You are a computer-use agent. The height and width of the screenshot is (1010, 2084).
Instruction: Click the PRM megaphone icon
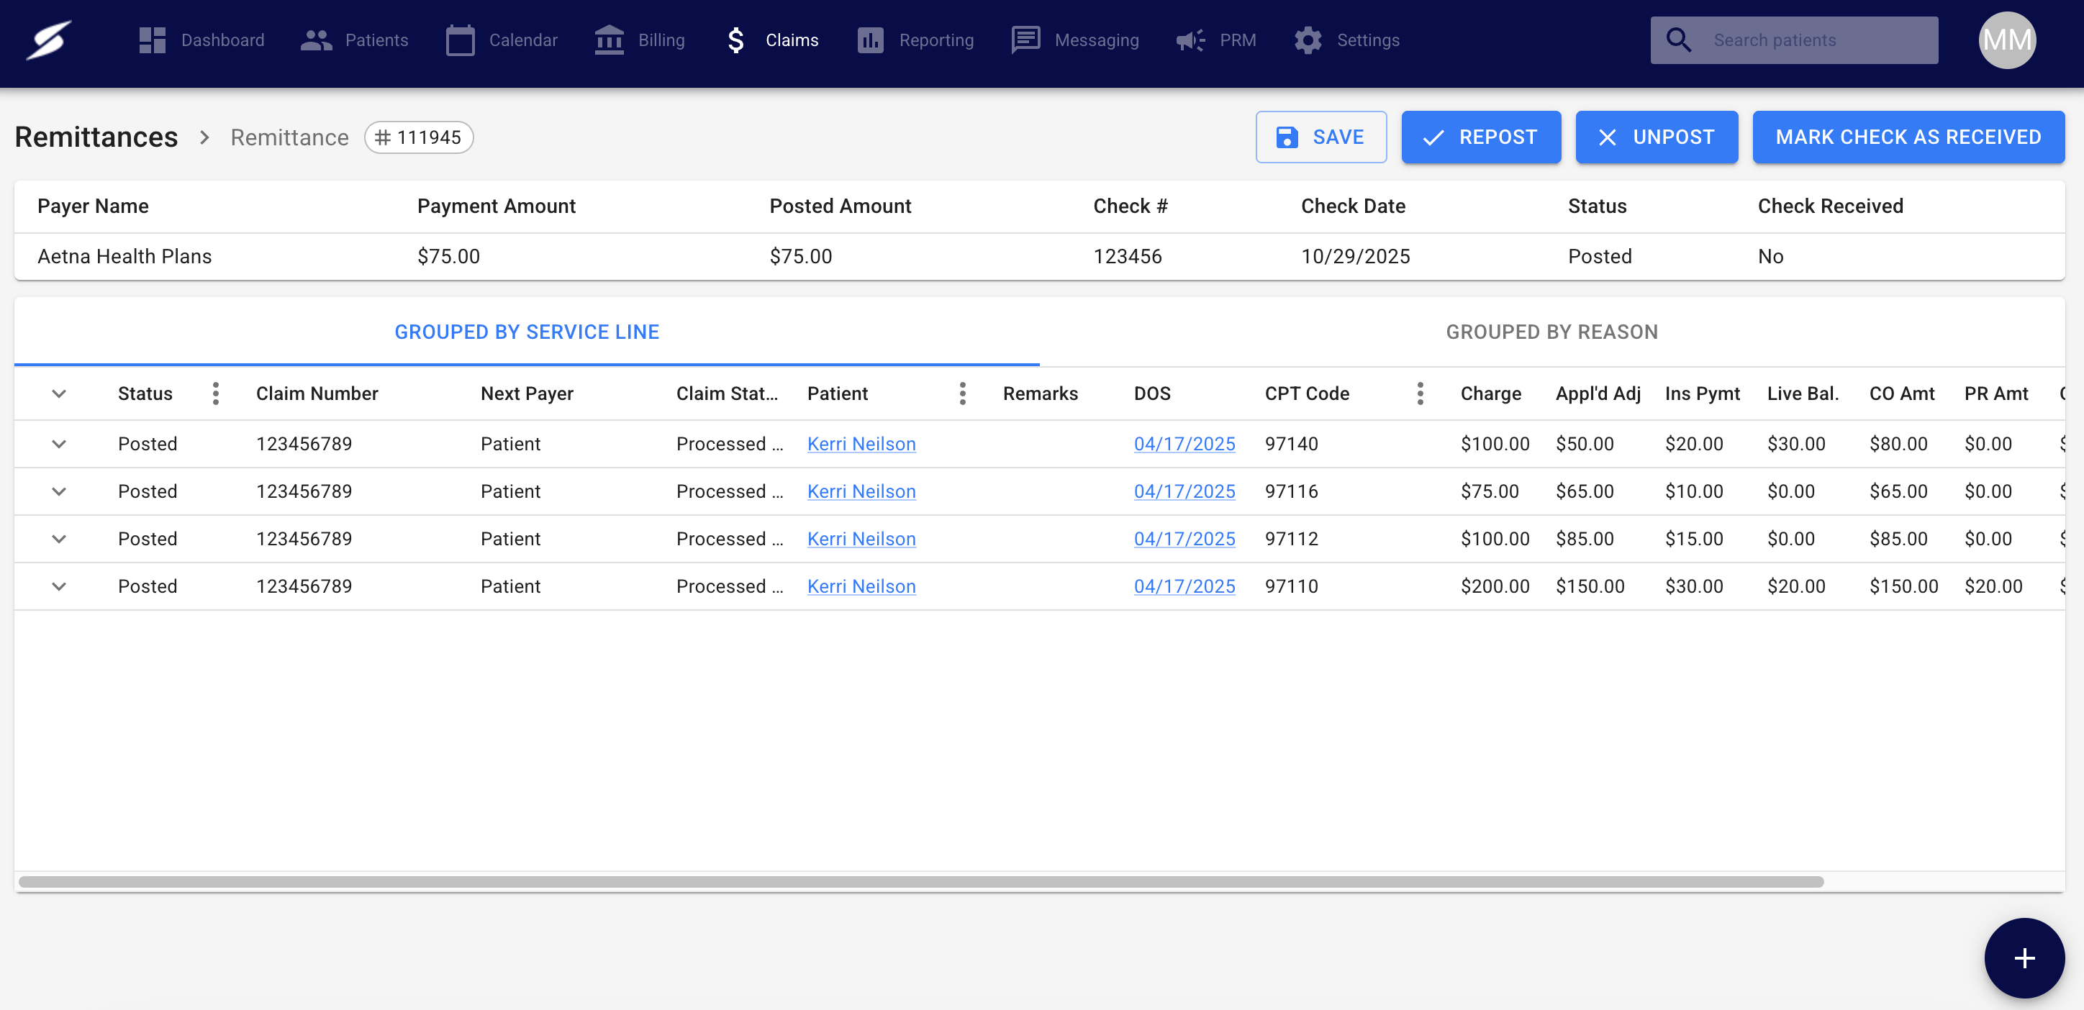coord(1190,40)
